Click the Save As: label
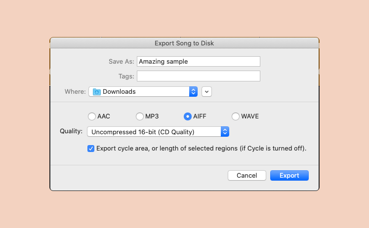Screen dimensions: 369x228 pos(121,62)
